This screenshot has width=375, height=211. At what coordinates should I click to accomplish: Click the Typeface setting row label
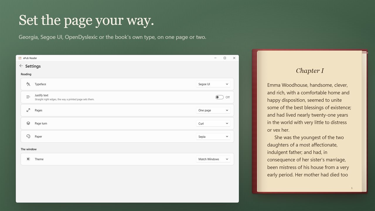click(x=40, y=84)
